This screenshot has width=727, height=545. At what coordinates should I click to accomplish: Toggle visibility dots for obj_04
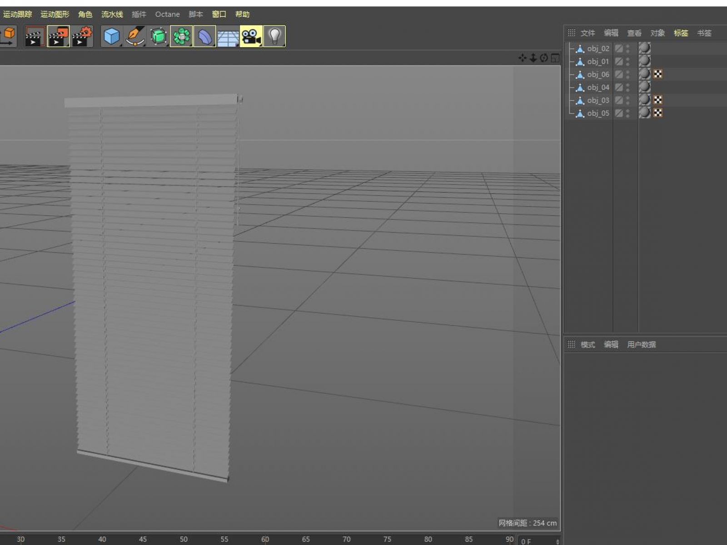(x=628, y=87)
